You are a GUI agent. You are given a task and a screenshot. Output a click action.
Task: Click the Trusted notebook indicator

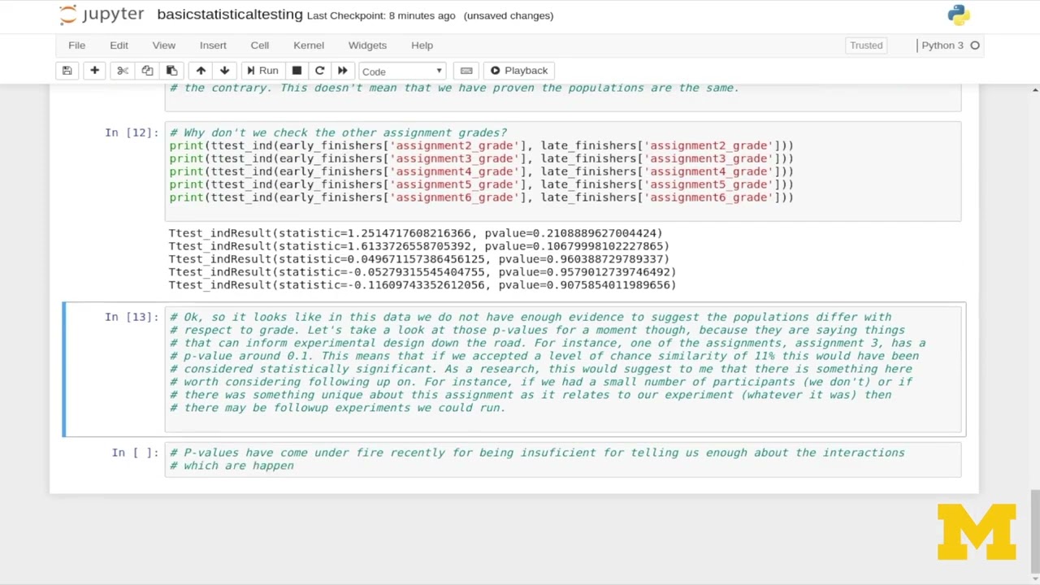coord(866,45)
